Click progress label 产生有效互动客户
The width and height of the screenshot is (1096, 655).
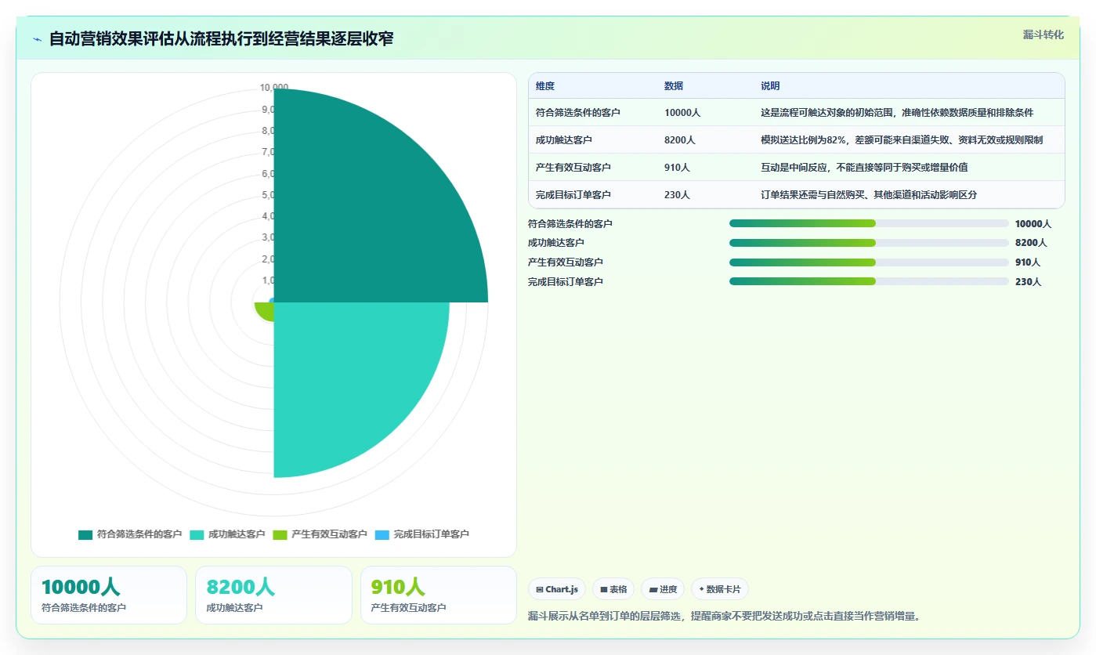point(566,262)
